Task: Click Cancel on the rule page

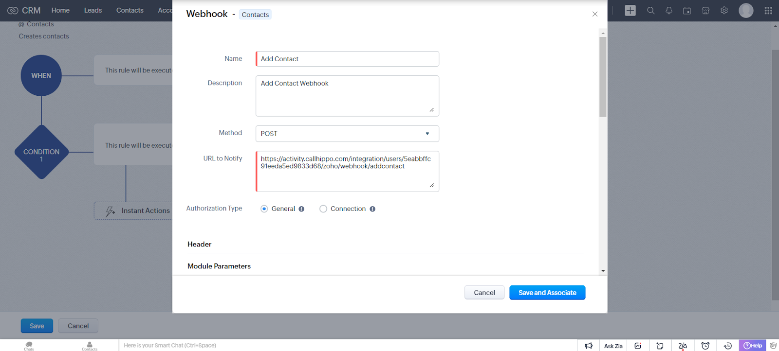Action: coord(78,326)
